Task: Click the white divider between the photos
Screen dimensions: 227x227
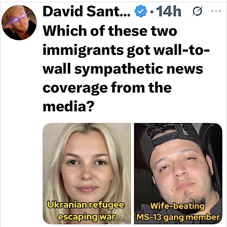Action: pyautogui.click(x=133, y=173)
